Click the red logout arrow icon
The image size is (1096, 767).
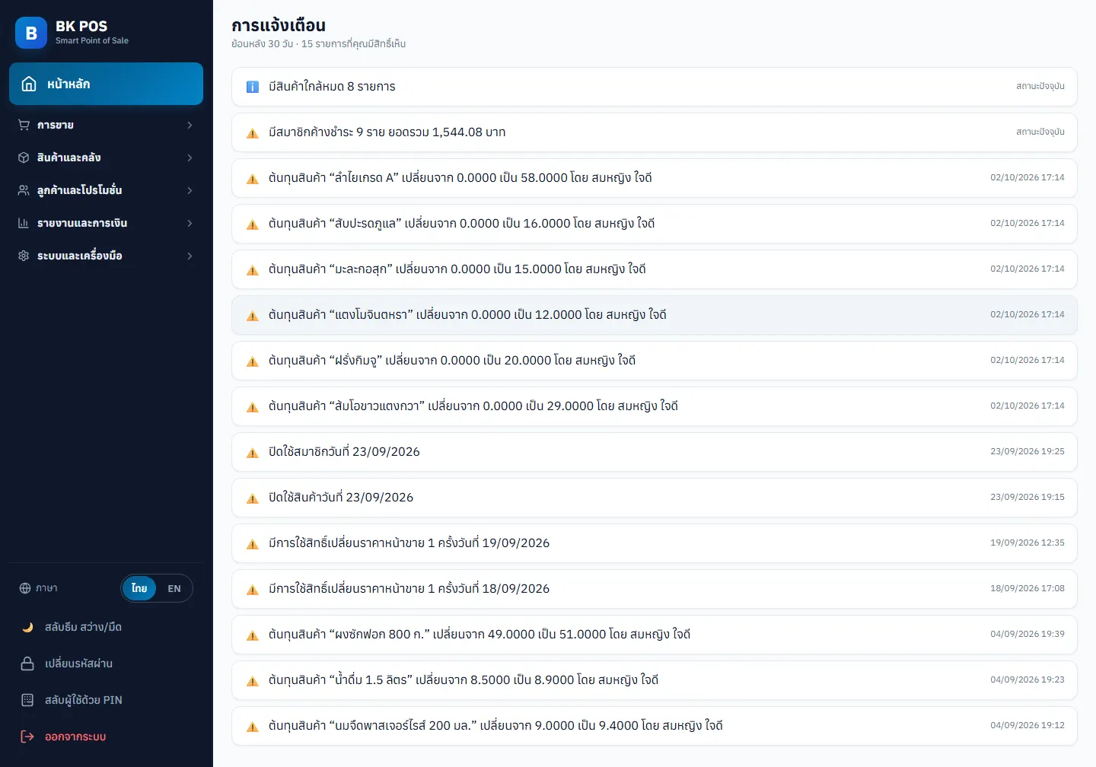click(x=27, y=737)
